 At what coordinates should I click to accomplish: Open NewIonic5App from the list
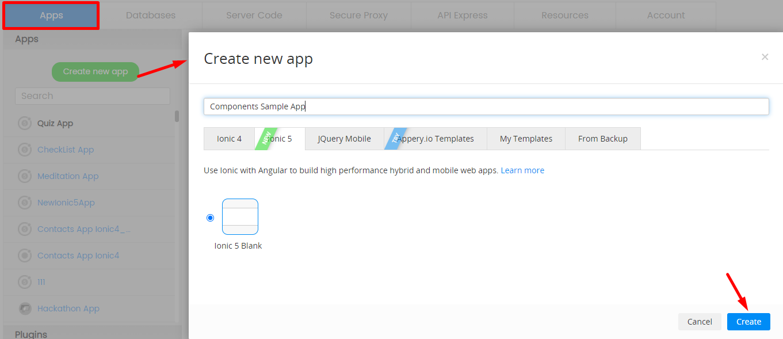(x=66, y=203)
